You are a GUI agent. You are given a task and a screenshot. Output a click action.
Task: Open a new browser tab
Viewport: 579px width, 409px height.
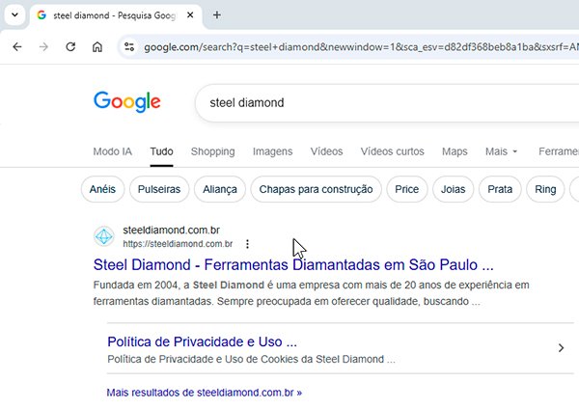tap(217, 15)
